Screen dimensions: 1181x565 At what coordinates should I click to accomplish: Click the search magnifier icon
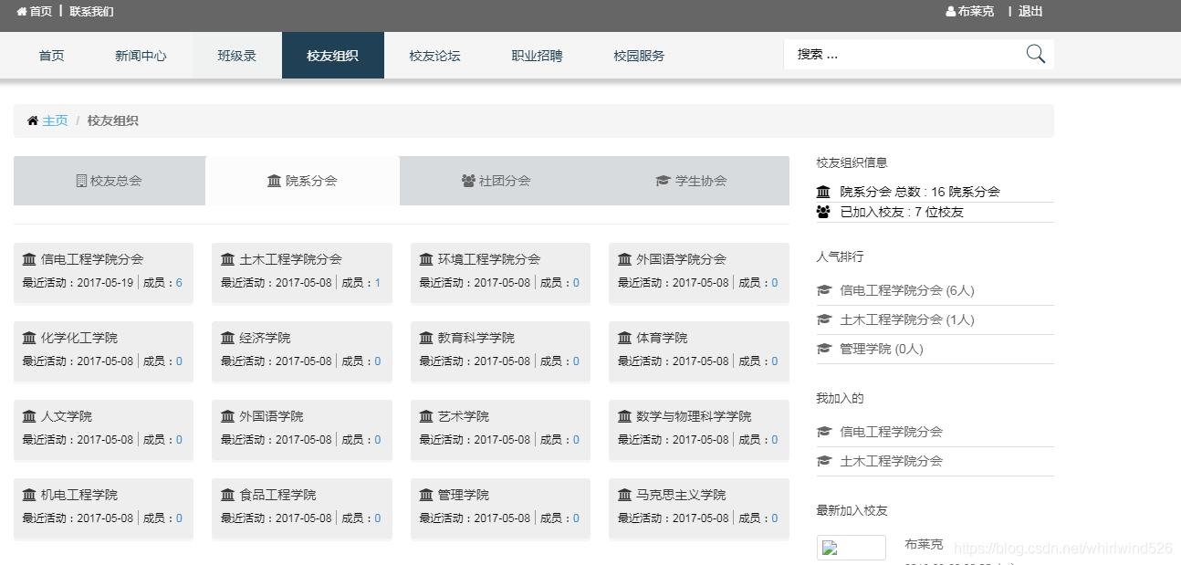(x=1035, y=55)
